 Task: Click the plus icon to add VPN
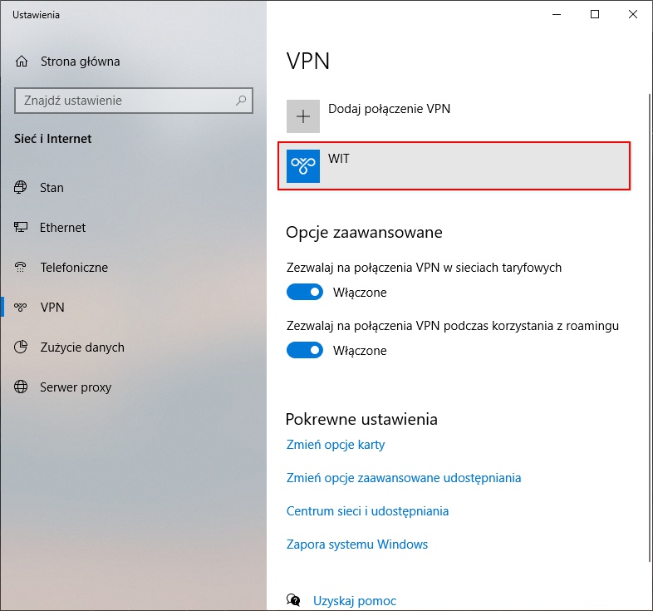point(303,116)
